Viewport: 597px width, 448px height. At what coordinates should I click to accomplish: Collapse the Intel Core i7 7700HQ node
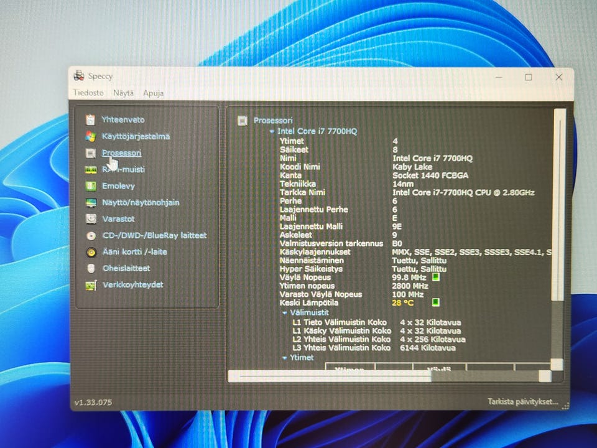click(272, 132)
